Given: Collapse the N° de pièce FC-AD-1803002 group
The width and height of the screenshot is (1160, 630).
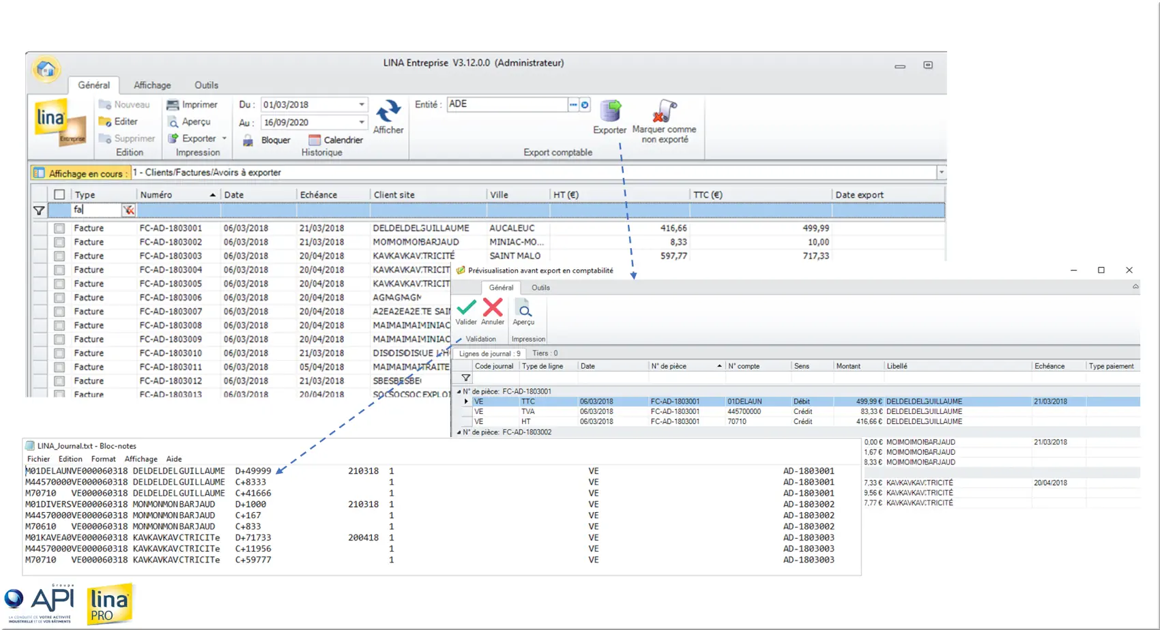Looking at the screenshot, I should [459, 432].
